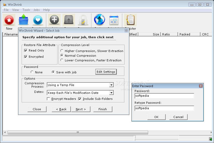Screen dimensions: 214x143
Task: Sort by the CRC column header
Action: point(206,34)
